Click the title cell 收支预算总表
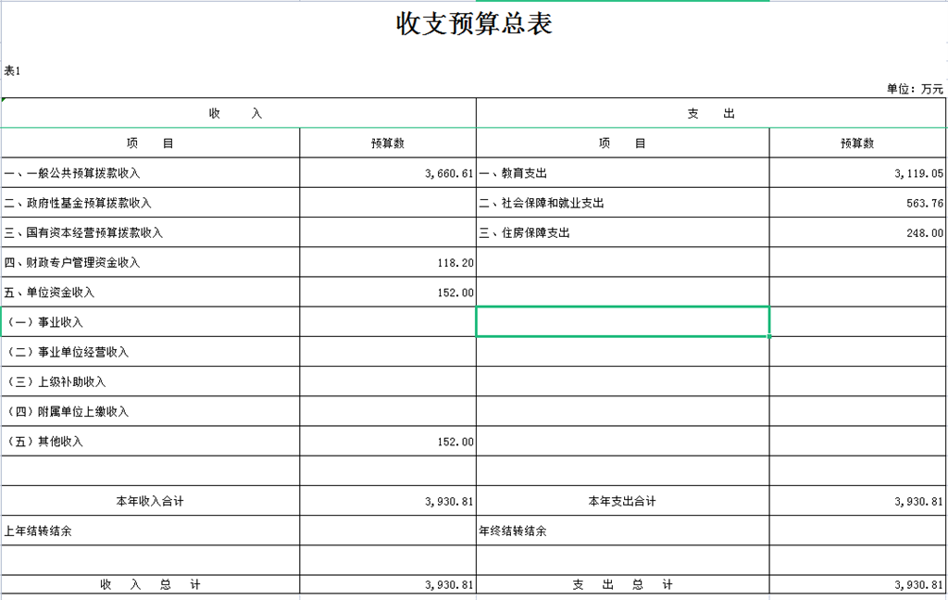The width and height of the screenshot is (948, 600). click(474, 24)
